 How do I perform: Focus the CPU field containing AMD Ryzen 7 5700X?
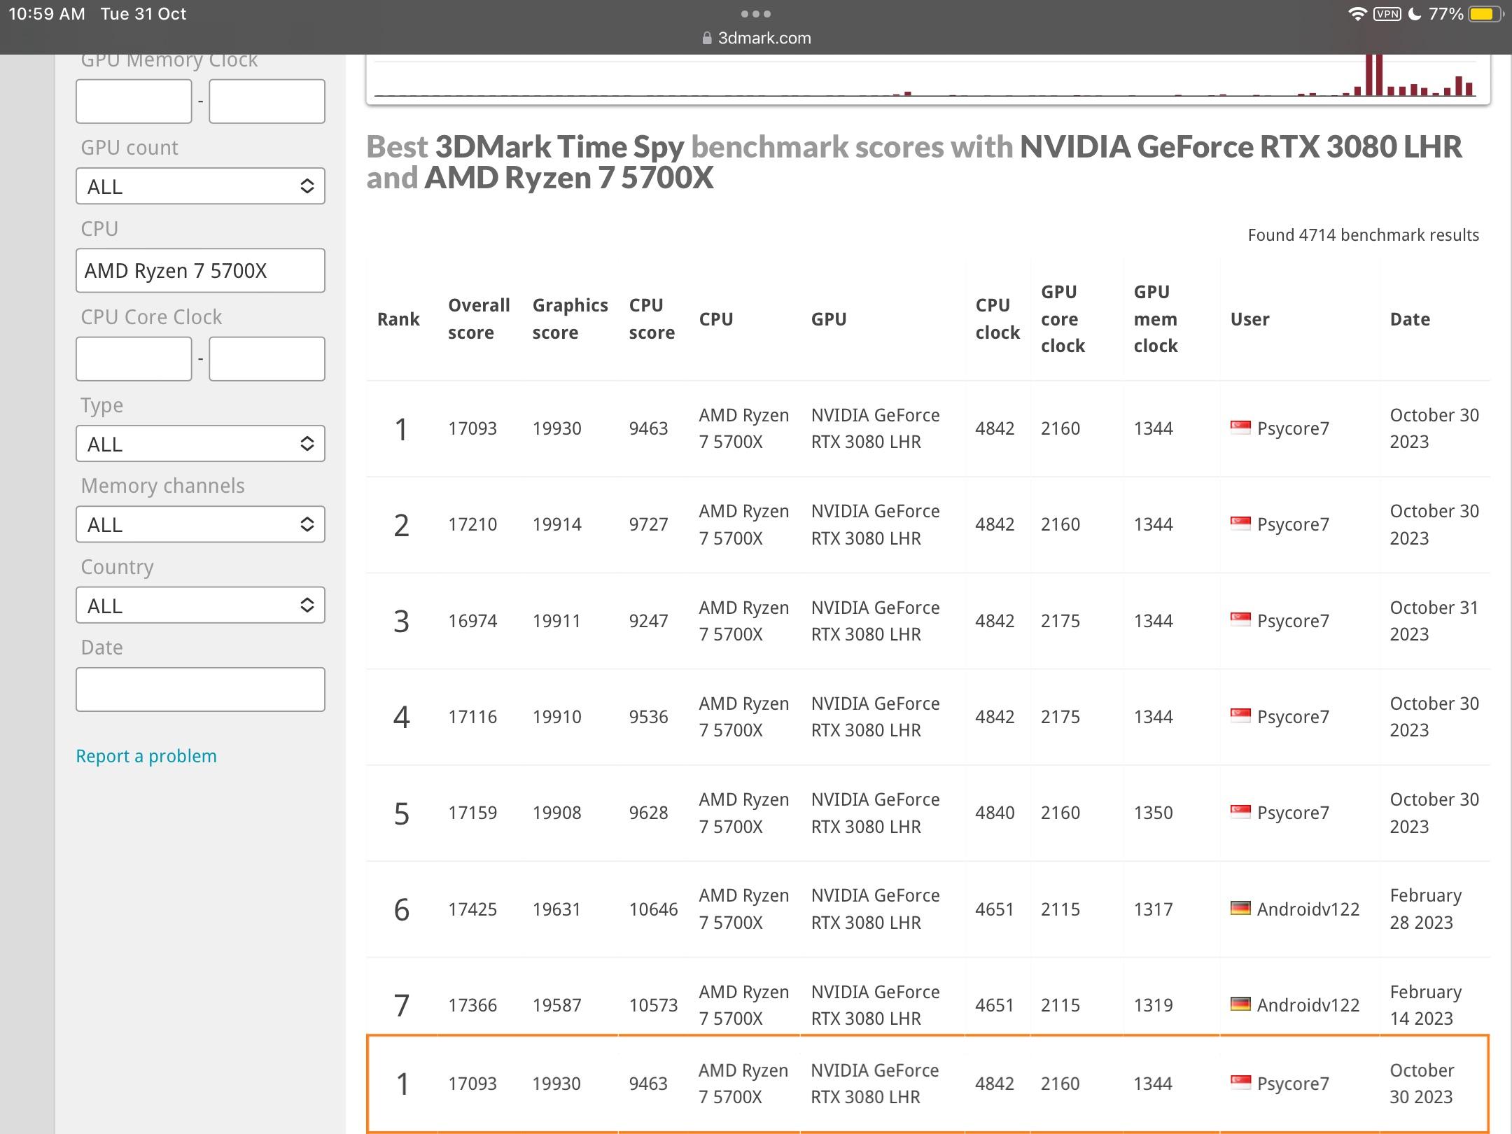(x=200, y=271)
